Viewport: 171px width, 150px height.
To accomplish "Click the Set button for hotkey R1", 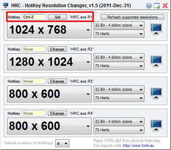I will coord(57,17).
